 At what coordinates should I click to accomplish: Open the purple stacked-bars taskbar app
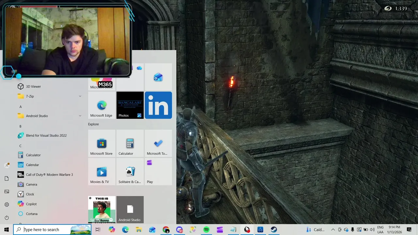click(x=220, y=230)
